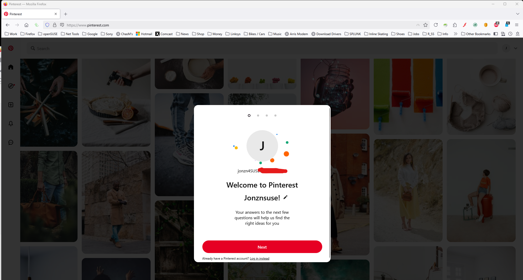Click the Pinterest search field

[x=262, y=48]
